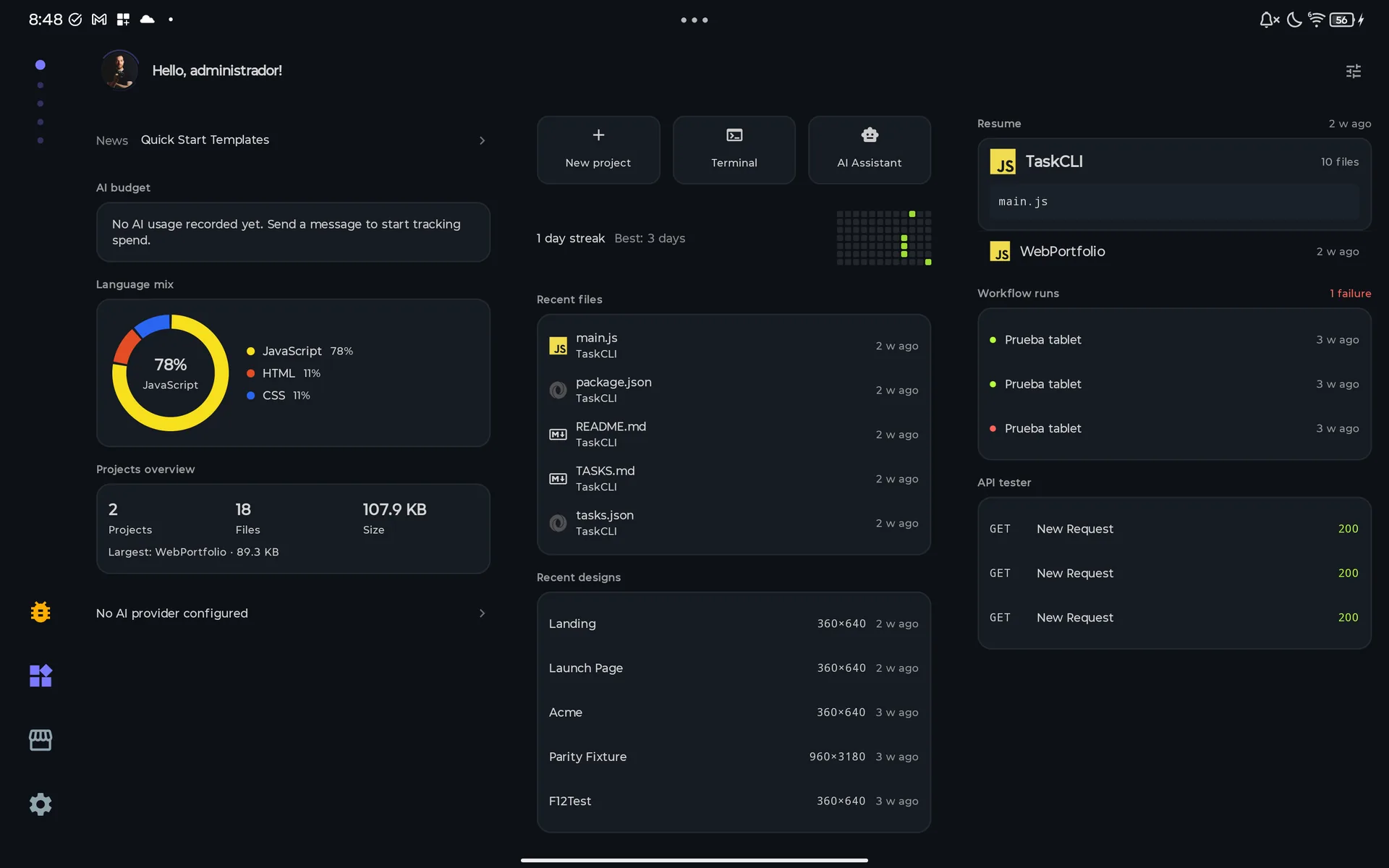This screenshot has height=868, width=1389.
Task: Tap the notification muted bell in status bar
Action: [x=1269, y=20]
